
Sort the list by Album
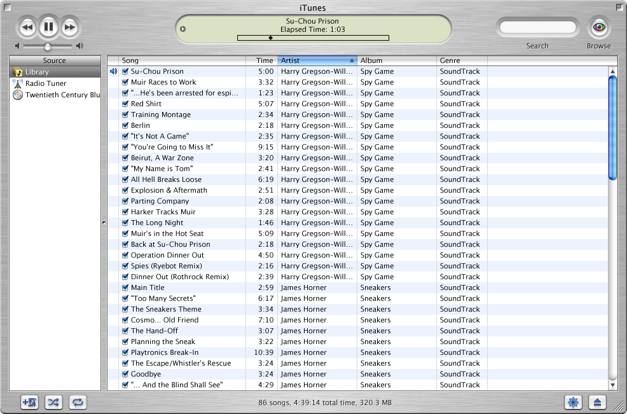(x=382, y=60)
